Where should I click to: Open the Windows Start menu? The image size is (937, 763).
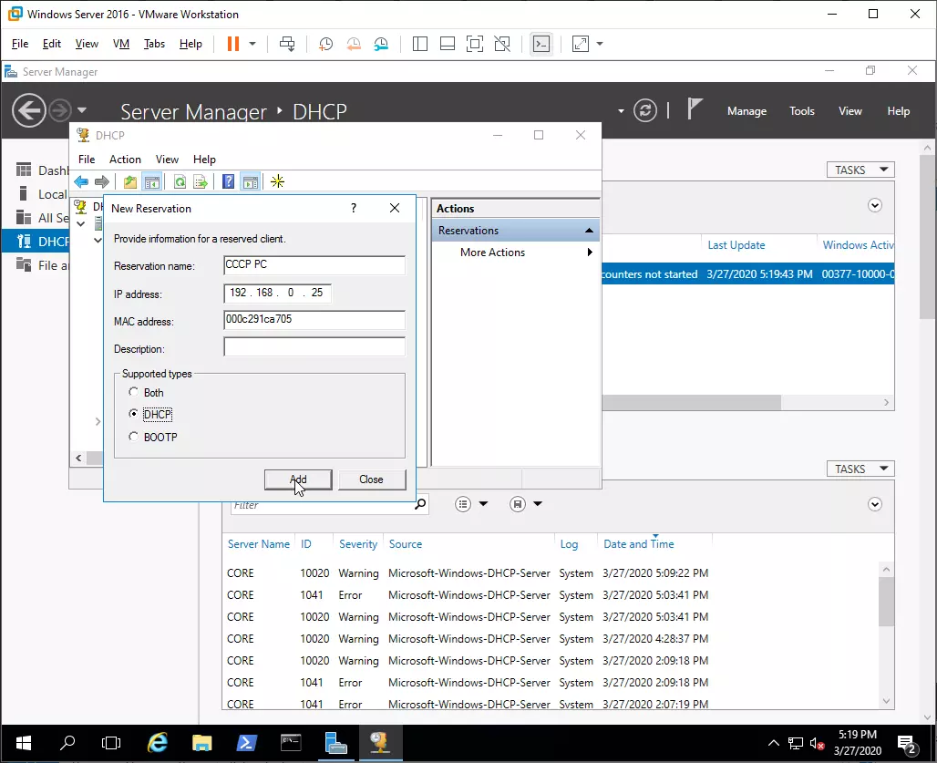coord(24,743)
